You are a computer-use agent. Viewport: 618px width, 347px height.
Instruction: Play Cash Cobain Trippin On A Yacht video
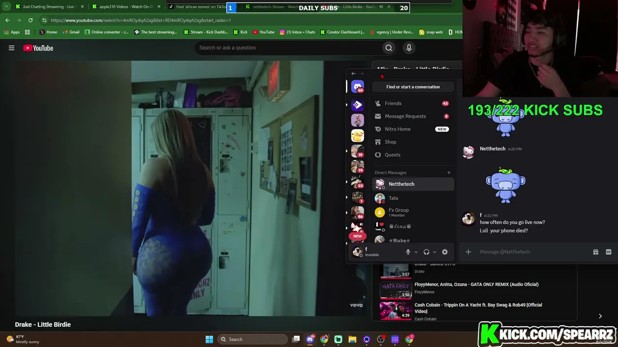[x=476, y=311]
